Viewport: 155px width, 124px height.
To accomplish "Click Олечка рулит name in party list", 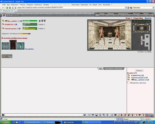I will (x=10, y=29).
